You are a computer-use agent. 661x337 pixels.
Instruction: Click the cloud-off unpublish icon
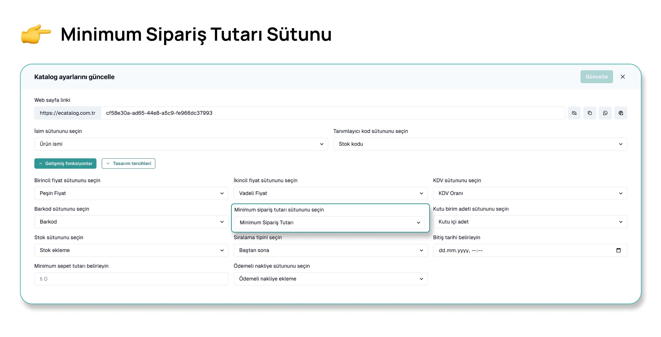(574, 113)
